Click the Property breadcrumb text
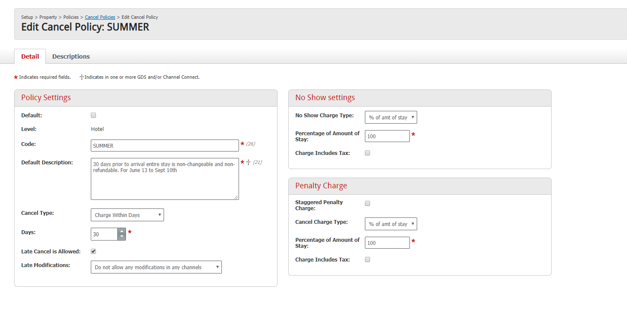Image resolution: width=627 pixels, height=318 pixels. (x=48, y=17)
